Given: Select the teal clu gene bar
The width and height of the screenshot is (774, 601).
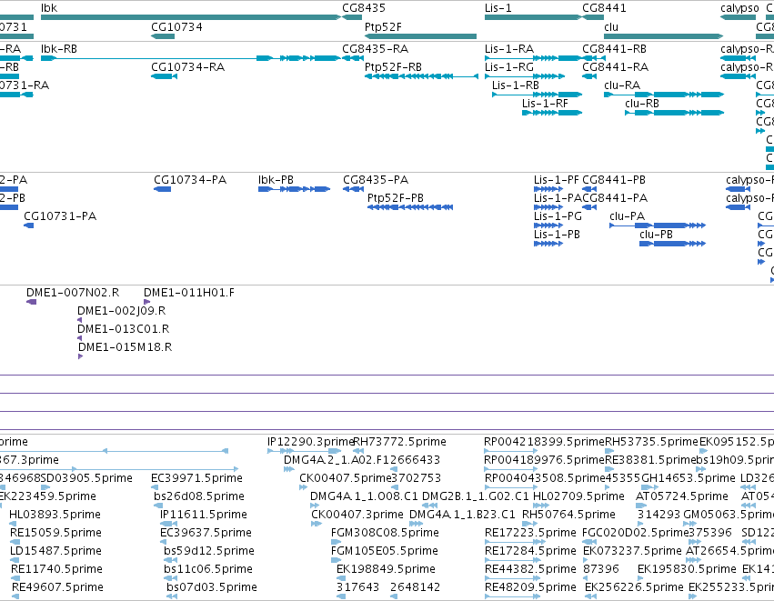Looking at the screenshot, I should coord(663,36).
